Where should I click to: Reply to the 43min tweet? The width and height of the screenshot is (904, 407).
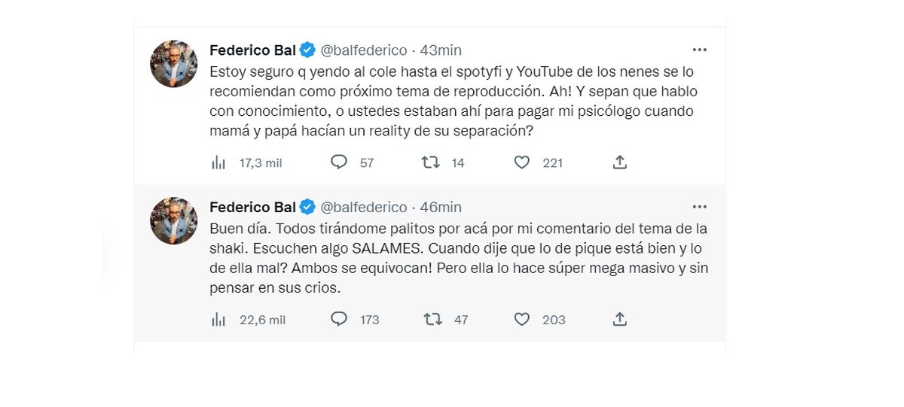click(x=340, y=162)
